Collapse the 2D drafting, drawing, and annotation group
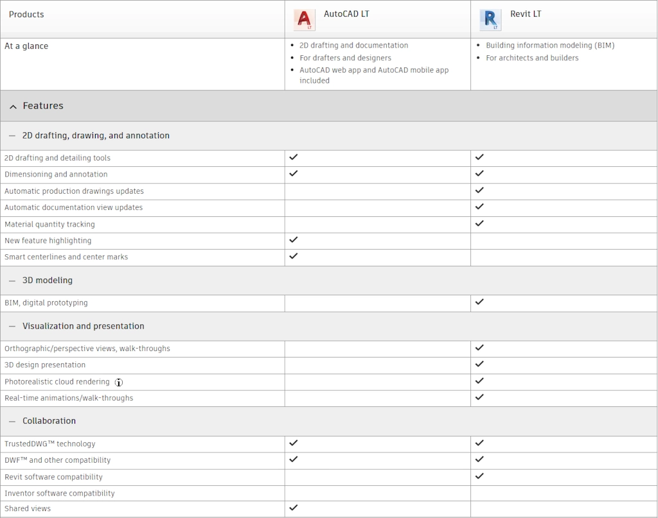 click(x=12, y=136)
